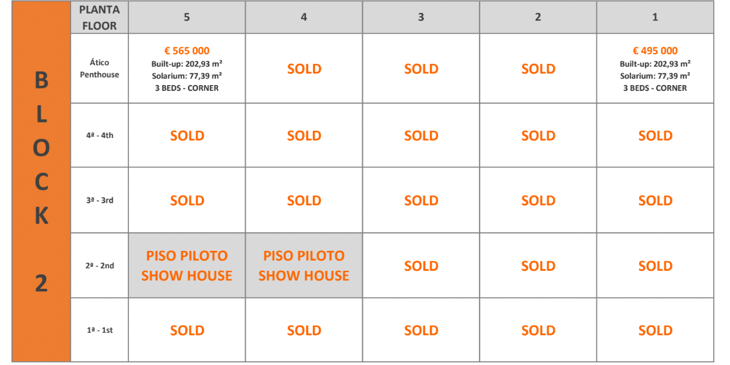Click the € 495 000 penthouse price
The height and width of the screenshot is (365, 730).
(655, 51)
